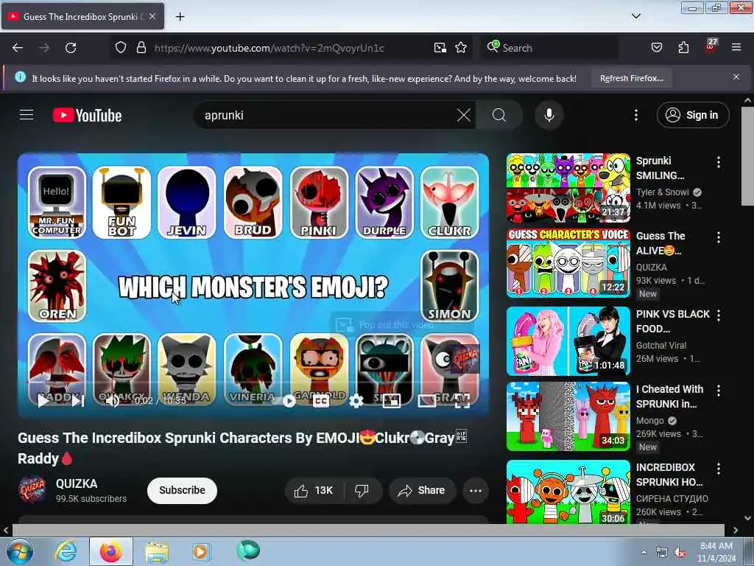Open Windows Media Player taskbar icon

[x=200, y=551]
